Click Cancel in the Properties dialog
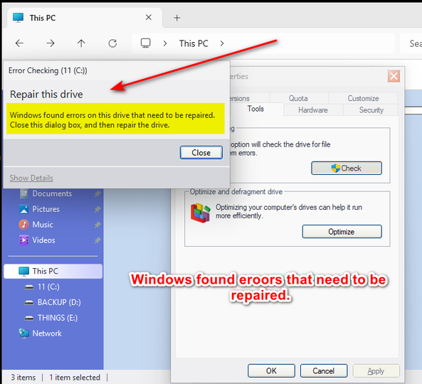The image size is (422, 384). [x=324, y=370]
